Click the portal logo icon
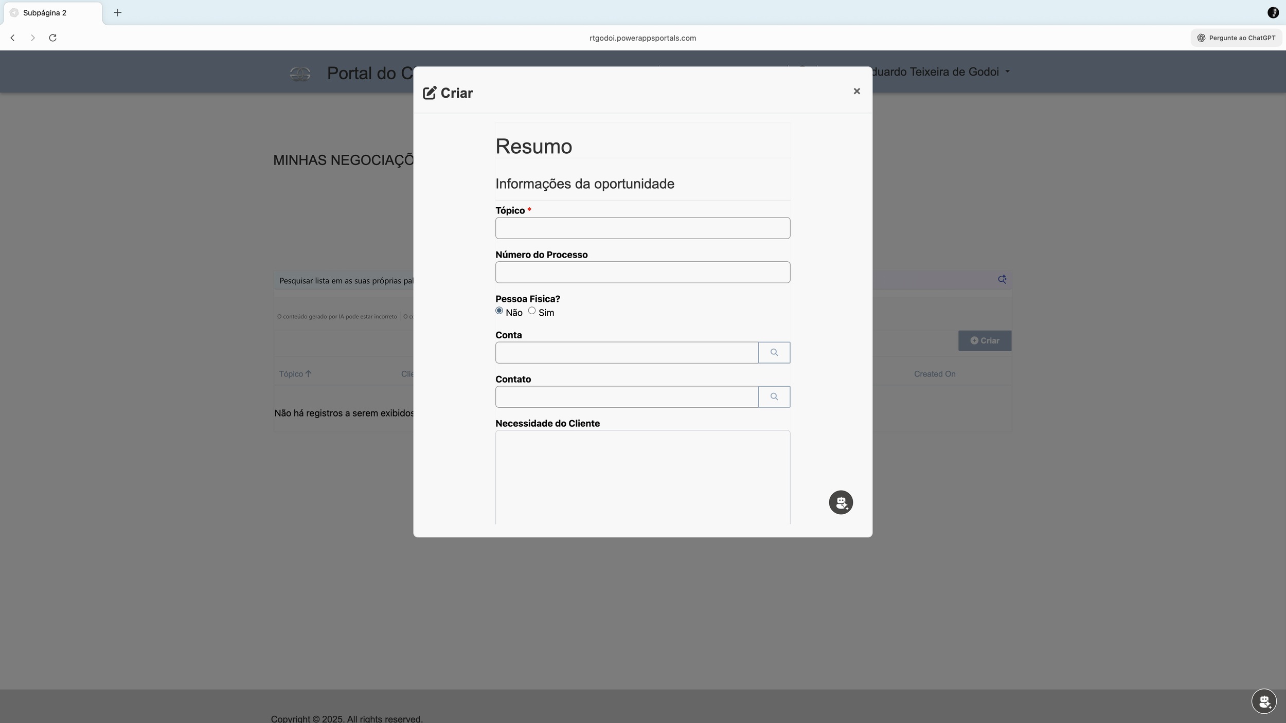Viewport: 1286px width, 723px height. (x=300, y=74)
